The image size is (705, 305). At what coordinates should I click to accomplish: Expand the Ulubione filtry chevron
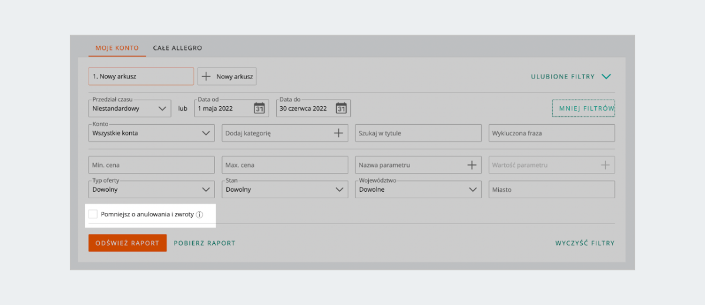click(x=606, y=76)
